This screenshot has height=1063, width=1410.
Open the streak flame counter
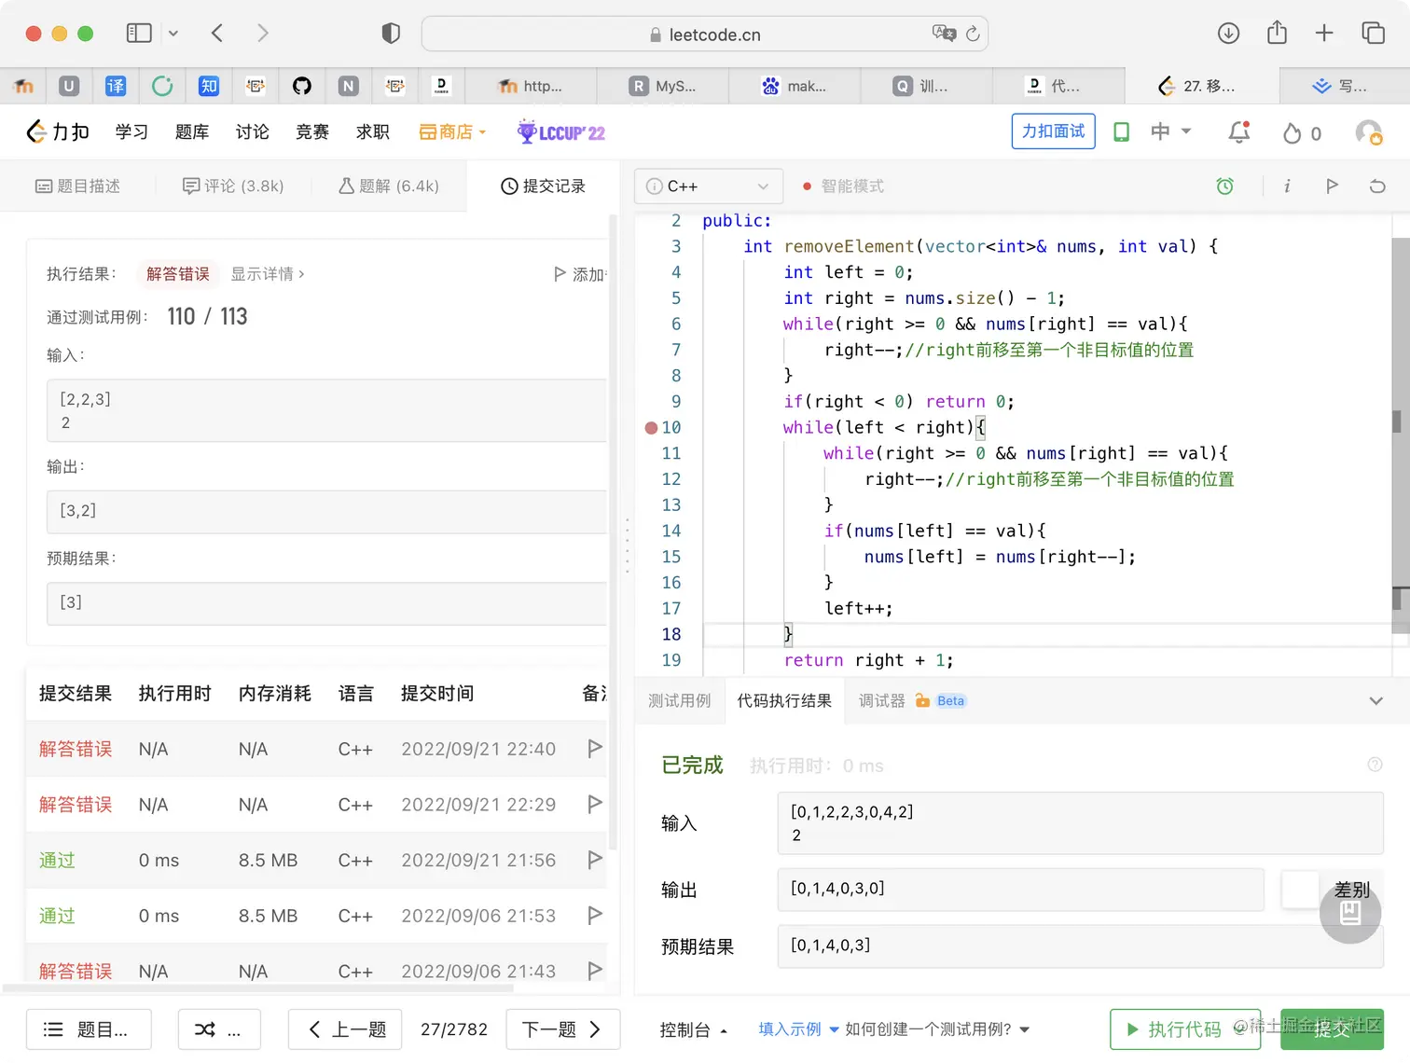(x=1302, y=133)
